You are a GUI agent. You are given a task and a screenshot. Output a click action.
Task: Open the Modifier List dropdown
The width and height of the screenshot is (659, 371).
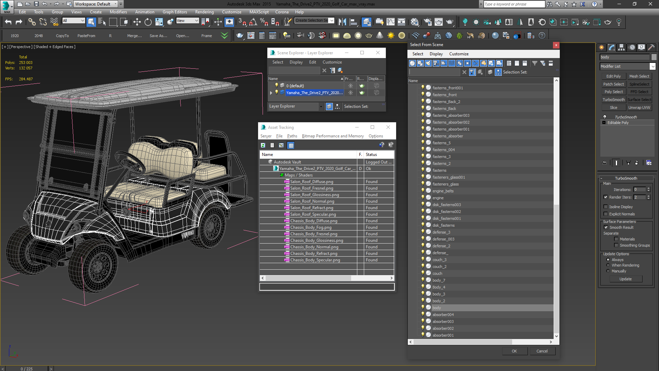652,66
